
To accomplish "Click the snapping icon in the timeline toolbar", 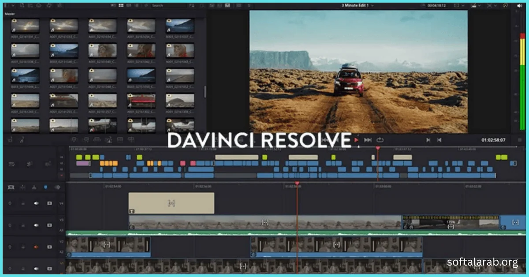I will coord(22,187).
